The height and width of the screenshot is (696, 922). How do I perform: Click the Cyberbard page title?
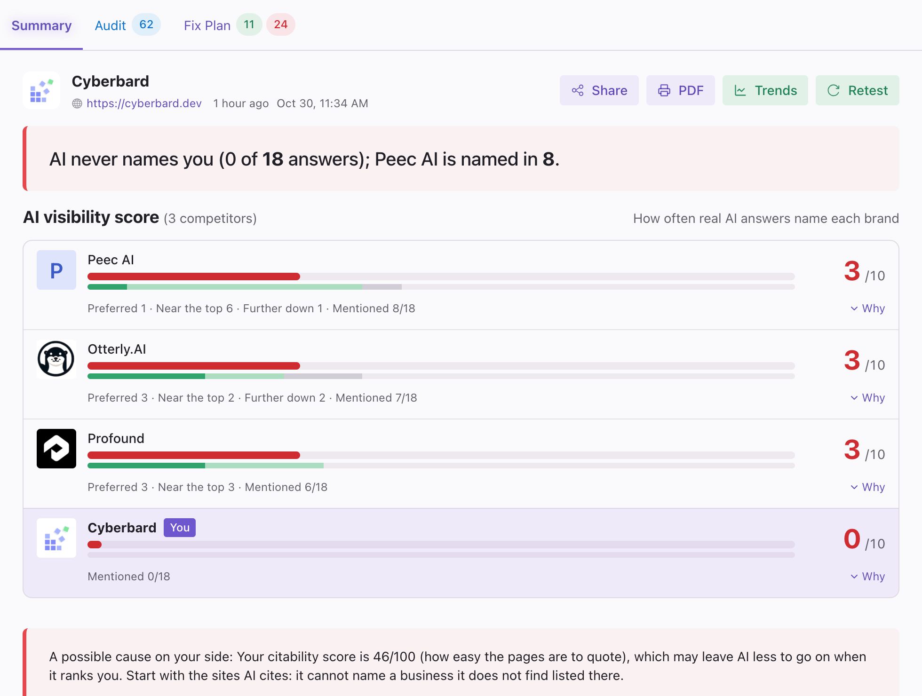click(x=111, y=81)
